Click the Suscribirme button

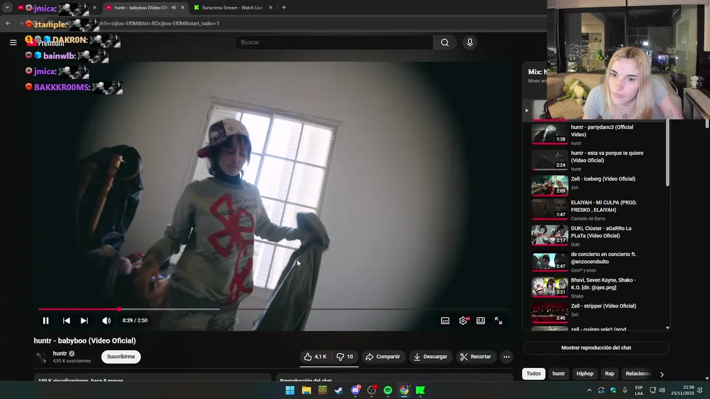tap(121, 357)
